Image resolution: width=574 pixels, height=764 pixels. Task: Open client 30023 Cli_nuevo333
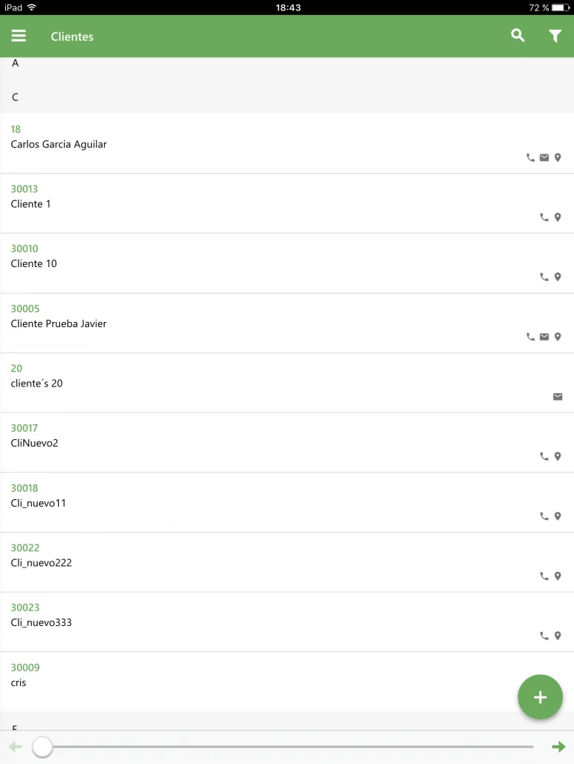[x=287, y=622]
